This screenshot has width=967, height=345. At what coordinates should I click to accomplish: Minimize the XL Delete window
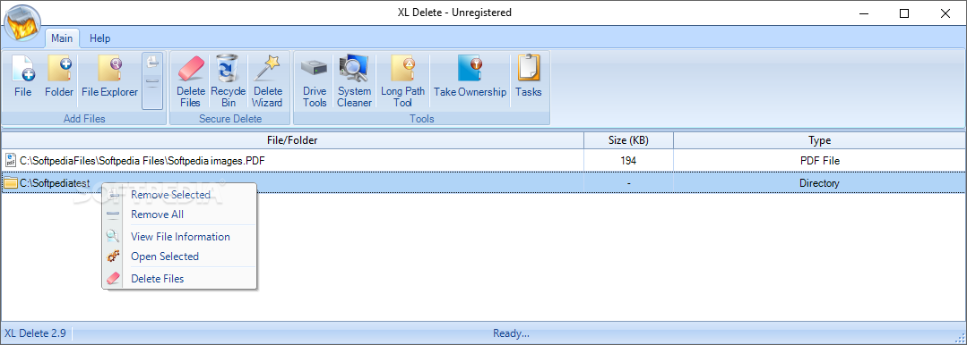pos(863,13)
